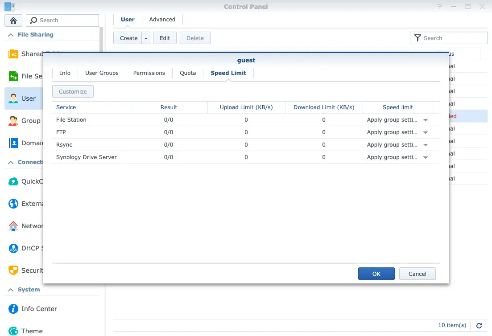Open the Security shield icon
492x336 pixels.
click(x=13, y=270)
